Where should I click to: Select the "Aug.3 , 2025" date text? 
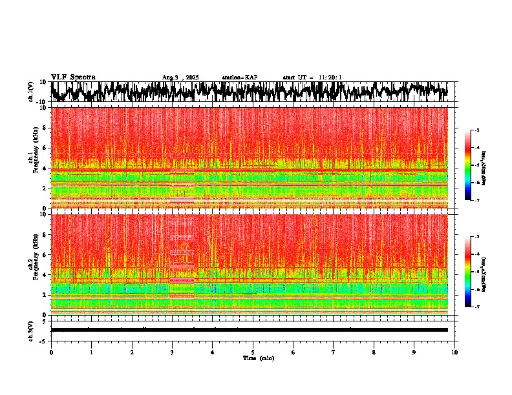(x=180, y=77)
